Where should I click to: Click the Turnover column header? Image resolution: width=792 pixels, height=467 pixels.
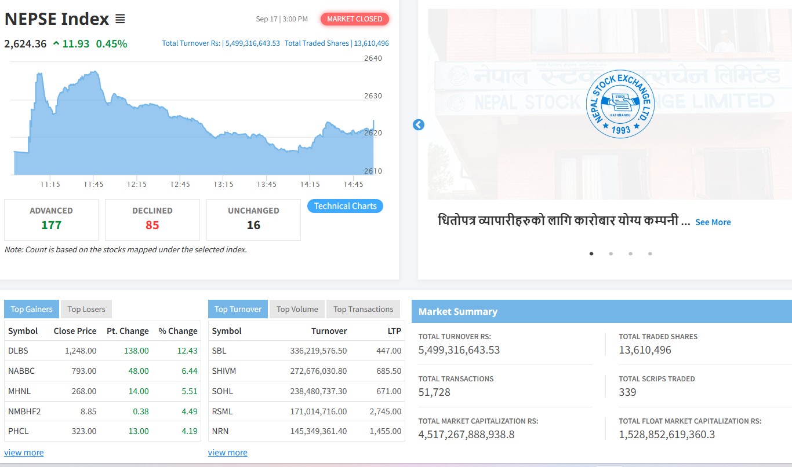[329, 331]
